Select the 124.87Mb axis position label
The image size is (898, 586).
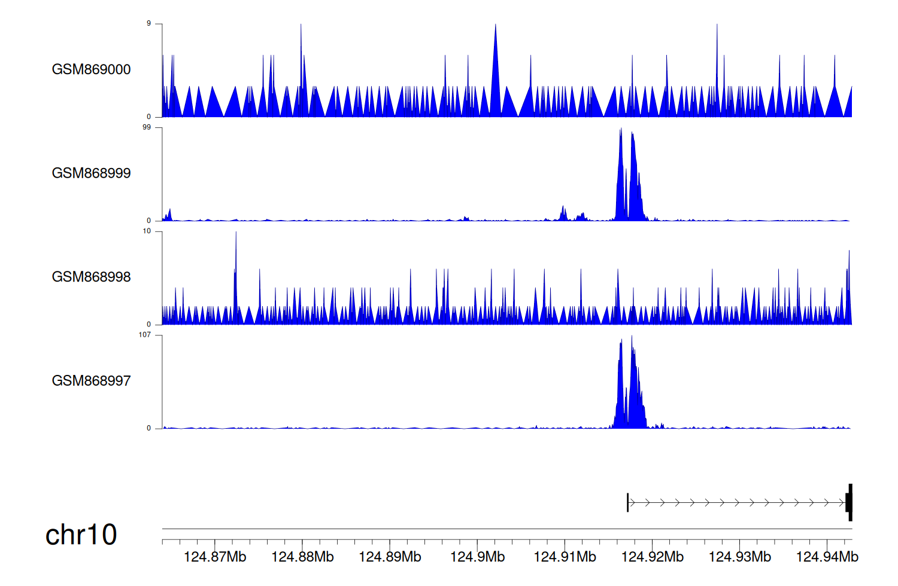click(215, 557)
